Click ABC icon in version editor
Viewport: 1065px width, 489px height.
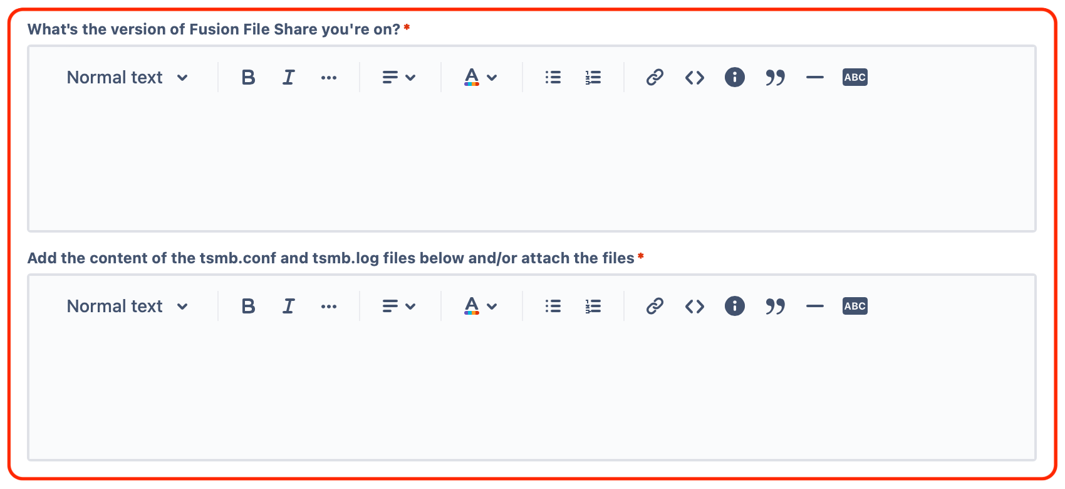[x=855, y=77]
